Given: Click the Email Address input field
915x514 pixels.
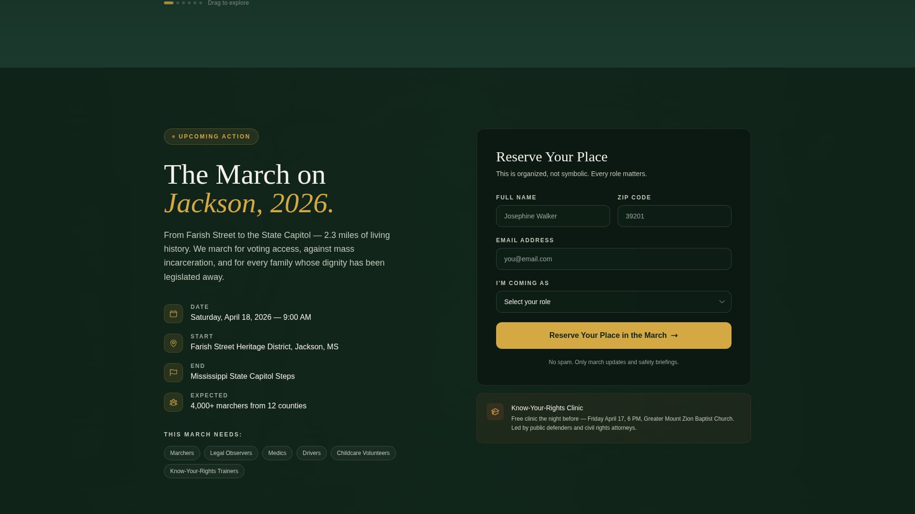Looking at the screenshot, I should click(613, 259).
